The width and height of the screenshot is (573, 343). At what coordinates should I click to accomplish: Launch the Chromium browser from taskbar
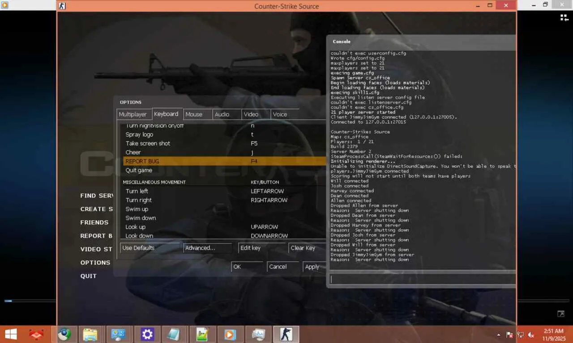tap(64, 334)
